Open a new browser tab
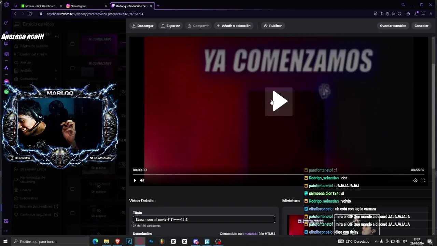Screen dimensions: 437x246 [158, 6]
